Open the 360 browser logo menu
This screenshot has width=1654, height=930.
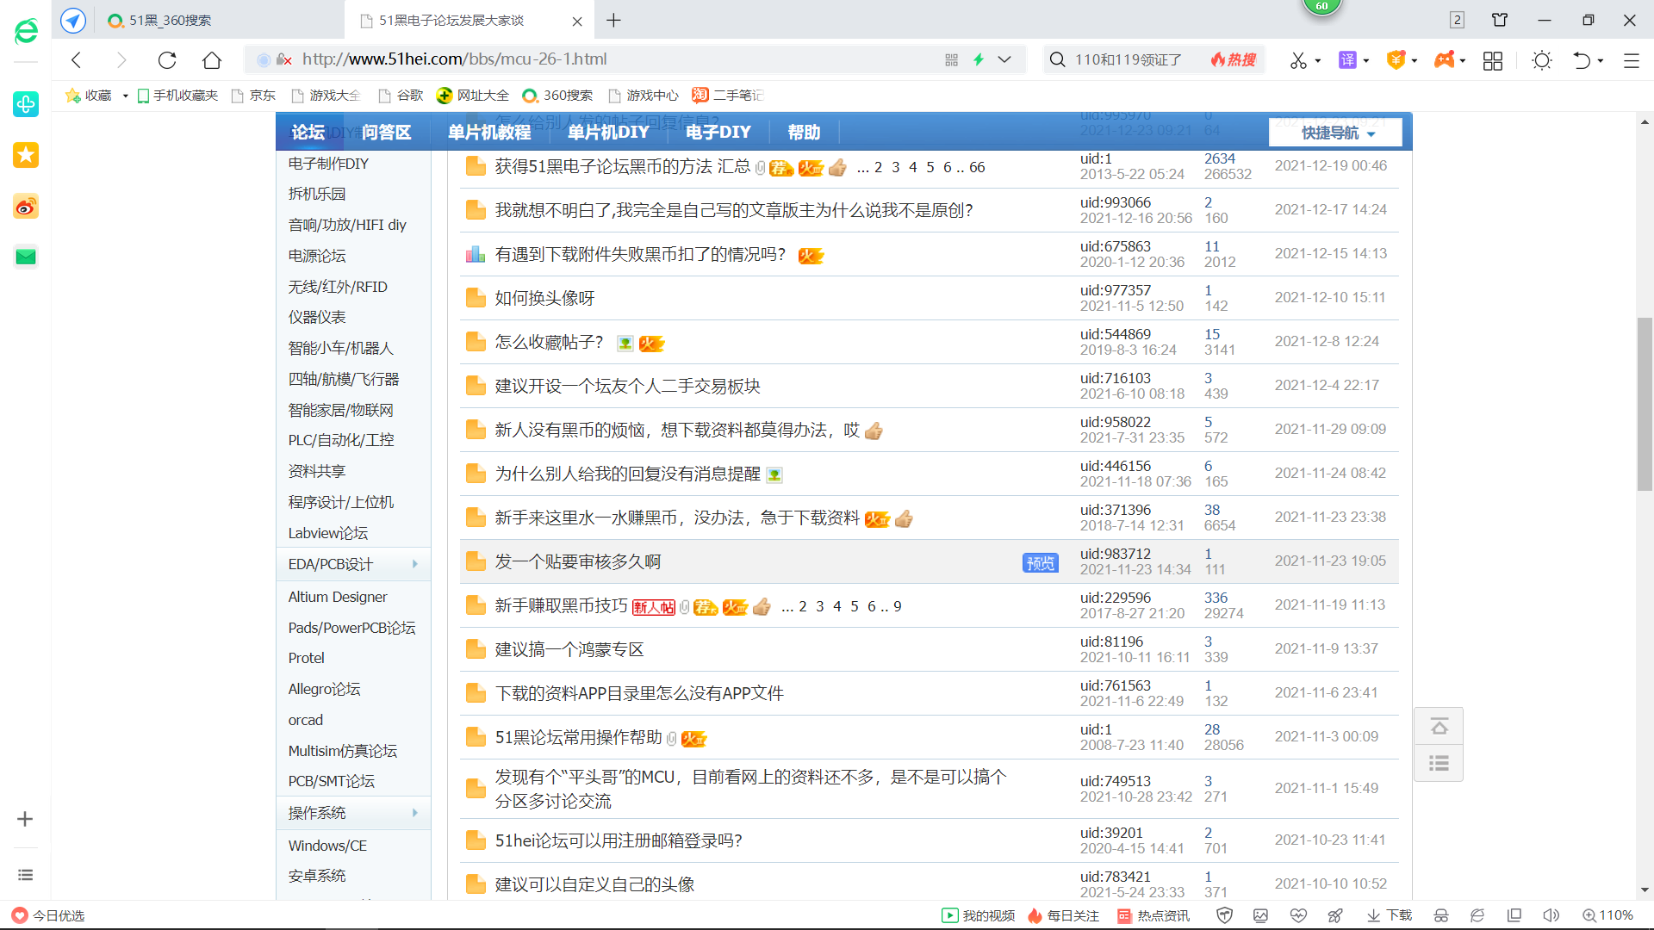26,32
